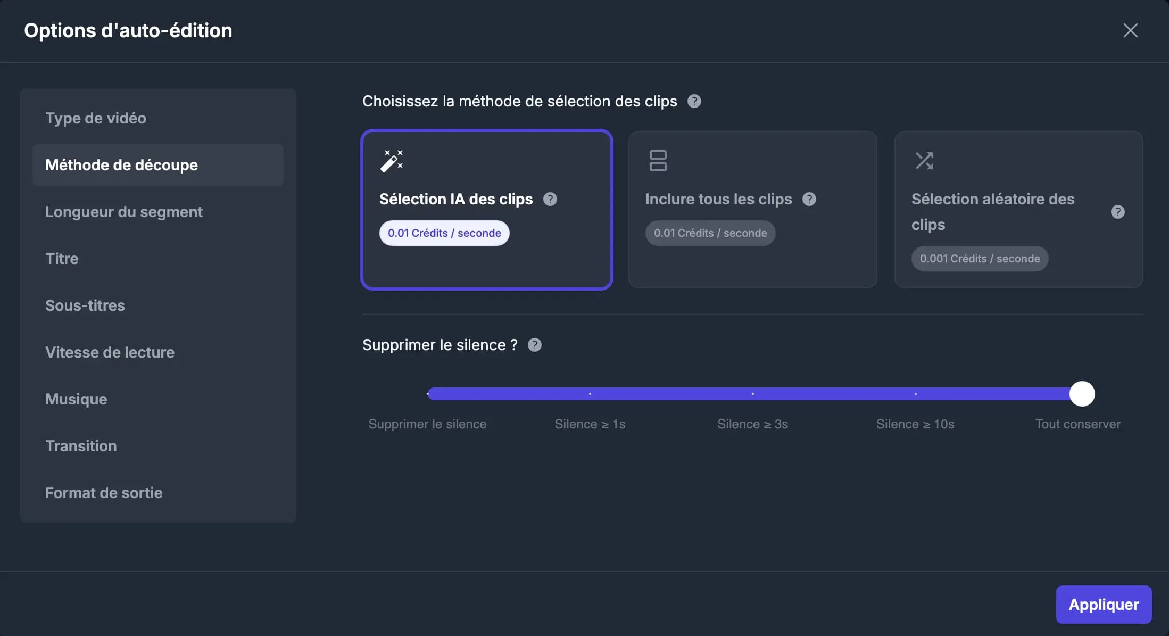Set the silence slider to Silence ≥ 1s
This screenshot has height=636, width=1169.
click(590, 394)
